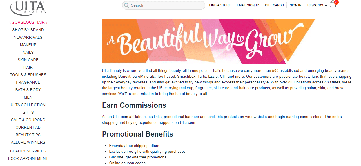Open the Gorgeous Hair promo link
361x166 pixels.
click(28, 22)
